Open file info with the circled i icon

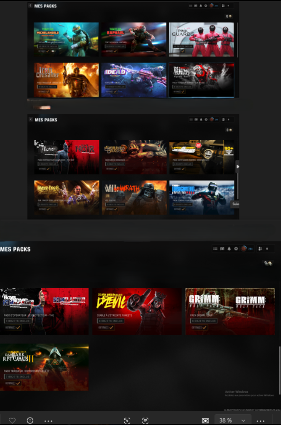pyautogui.click(x=30, y=421)
